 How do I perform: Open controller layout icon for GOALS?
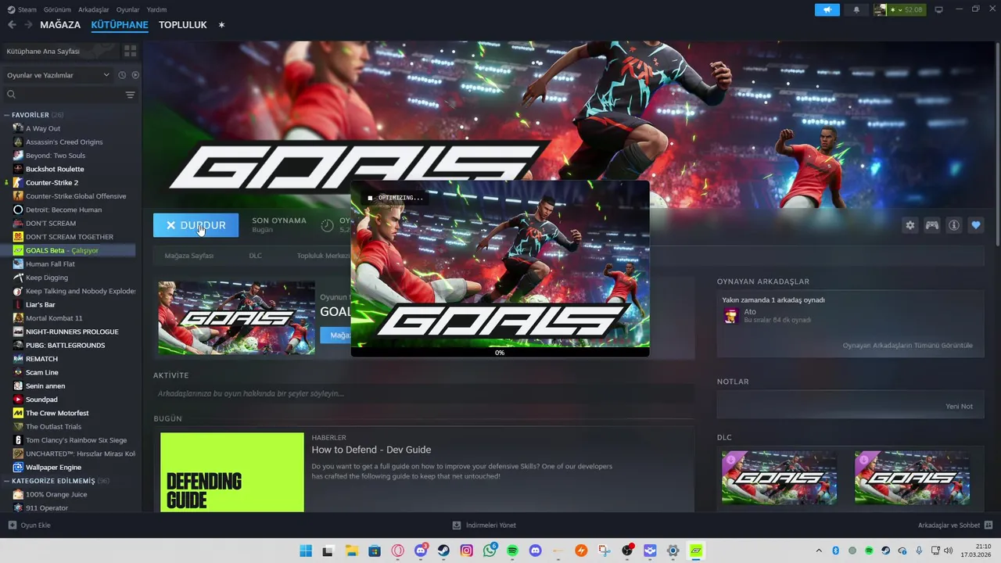point(932,225)
